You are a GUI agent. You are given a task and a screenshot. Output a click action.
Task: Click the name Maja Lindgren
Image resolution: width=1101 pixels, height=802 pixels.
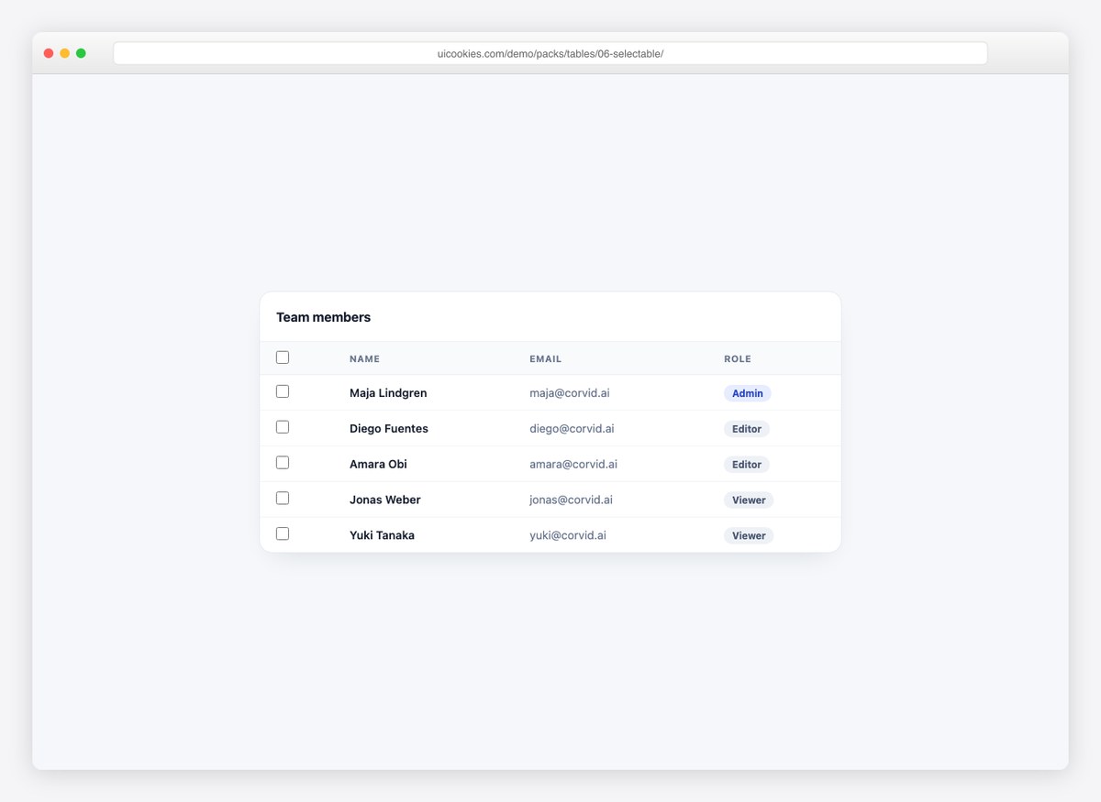coord(388,393)
